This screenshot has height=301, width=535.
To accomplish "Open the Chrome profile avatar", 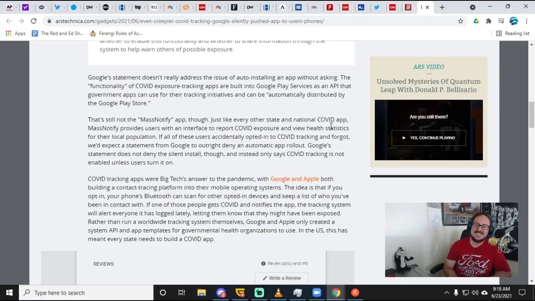I will tap(514, 21).
